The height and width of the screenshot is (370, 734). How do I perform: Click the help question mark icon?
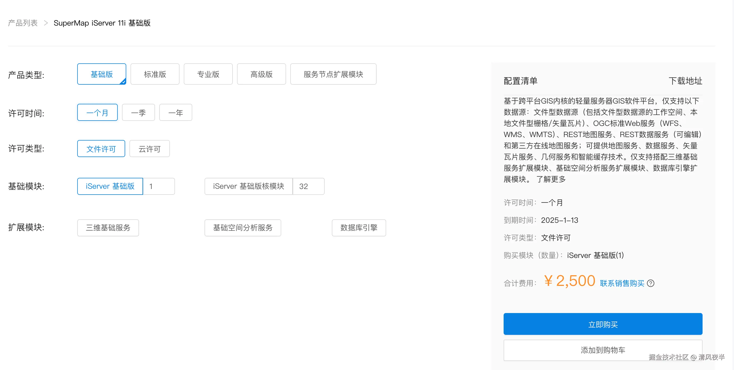(651, 283)
